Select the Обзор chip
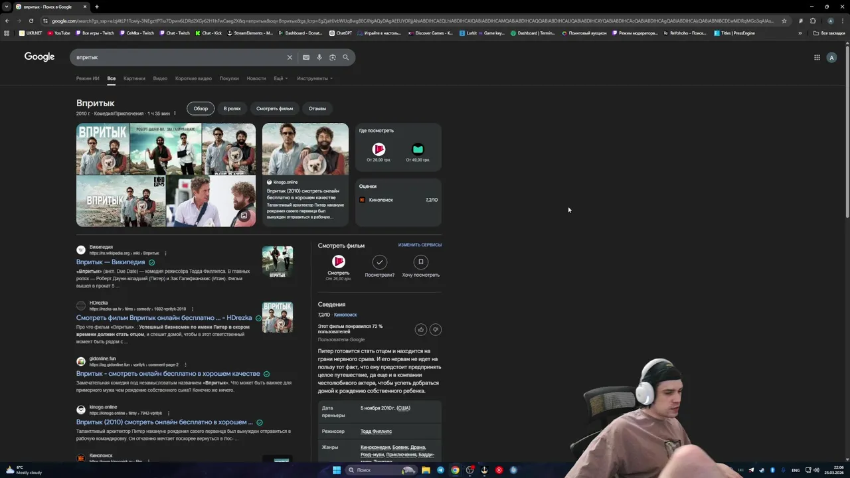 (x=201, y=108)
